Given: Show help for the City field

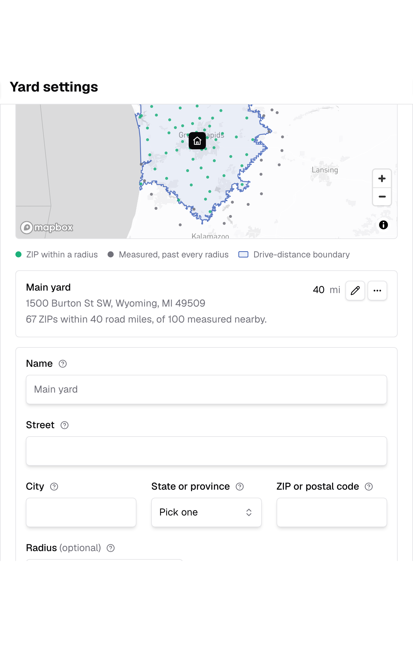Looking at the screenshot, I should click(54, 487).
